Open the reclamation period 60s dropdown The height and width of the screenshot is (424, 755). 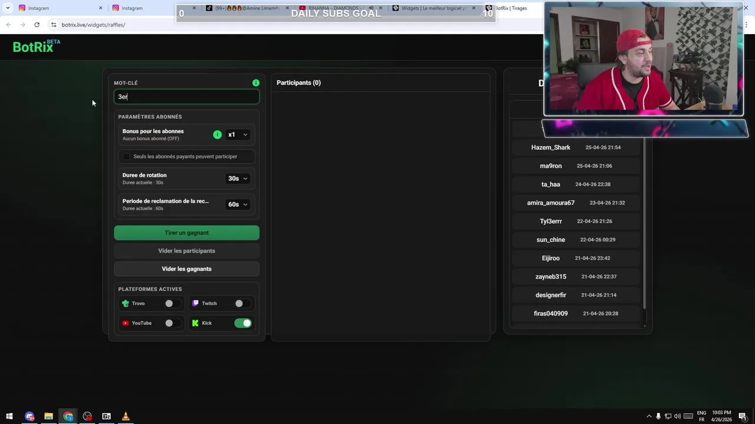(x=238, y=204)
